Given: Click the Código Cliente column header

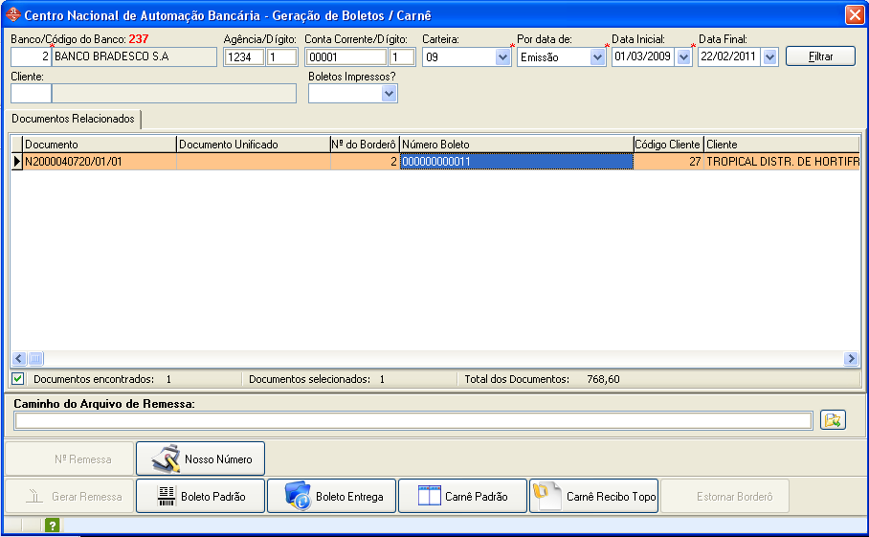Looking at the screenshot, I should (668, 145).
